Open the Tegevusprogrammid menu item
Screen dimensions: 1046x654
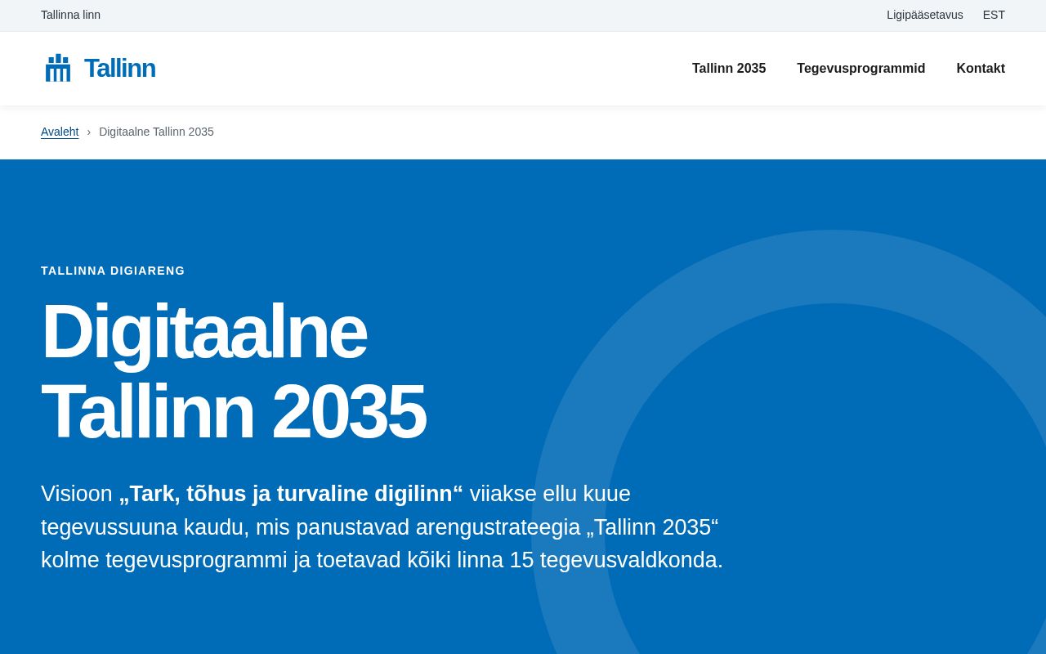pos(860,69)
